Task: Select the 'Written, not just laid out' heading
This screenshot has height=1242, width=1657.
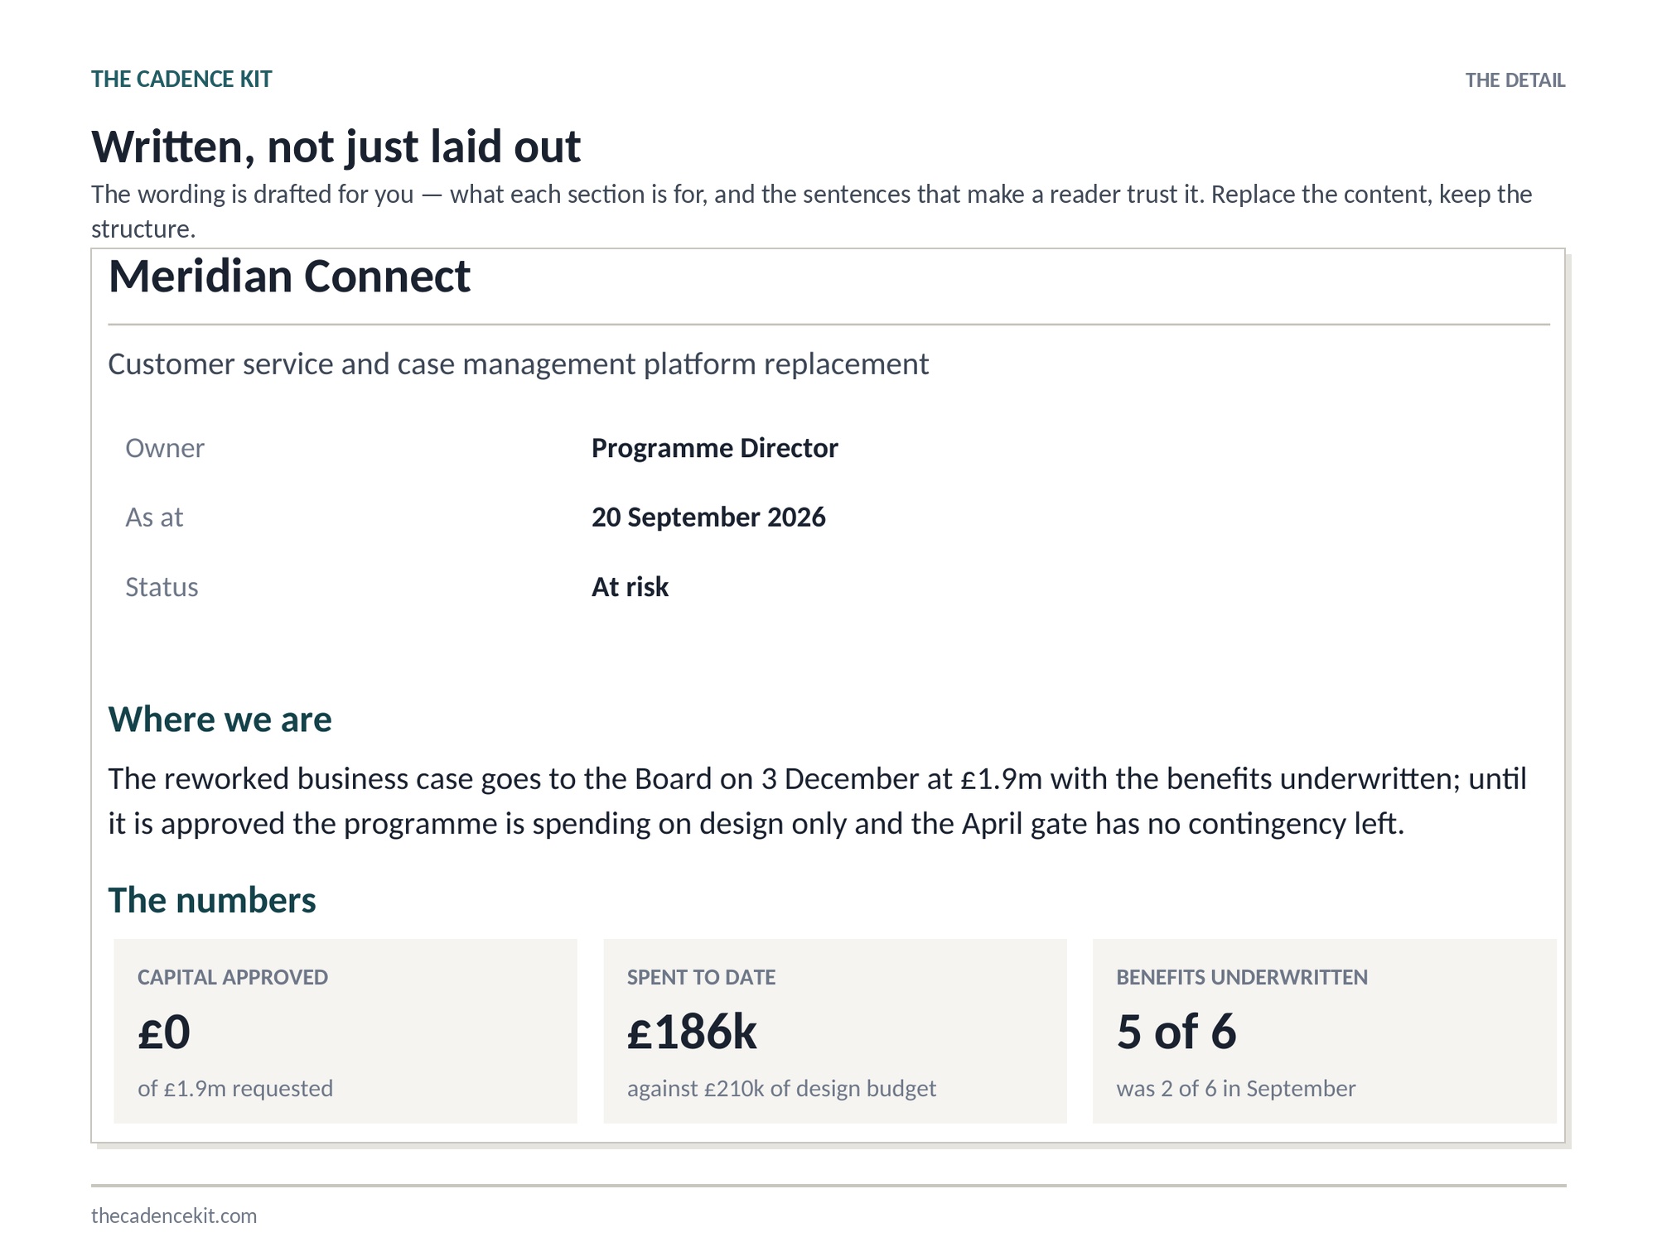Action: (x=336, y=147)
